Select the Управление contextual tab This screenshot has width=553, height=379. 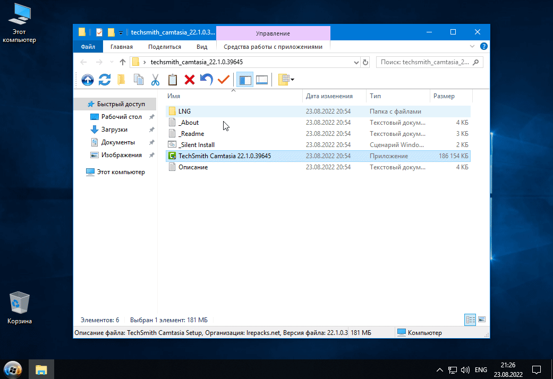point(273,33)
